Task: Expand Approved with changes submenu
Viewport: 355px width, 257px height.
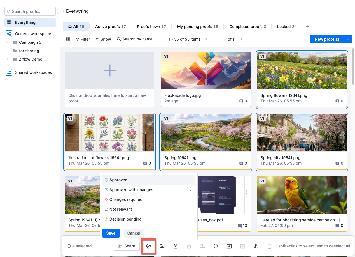Action: (x=191, y=190)
